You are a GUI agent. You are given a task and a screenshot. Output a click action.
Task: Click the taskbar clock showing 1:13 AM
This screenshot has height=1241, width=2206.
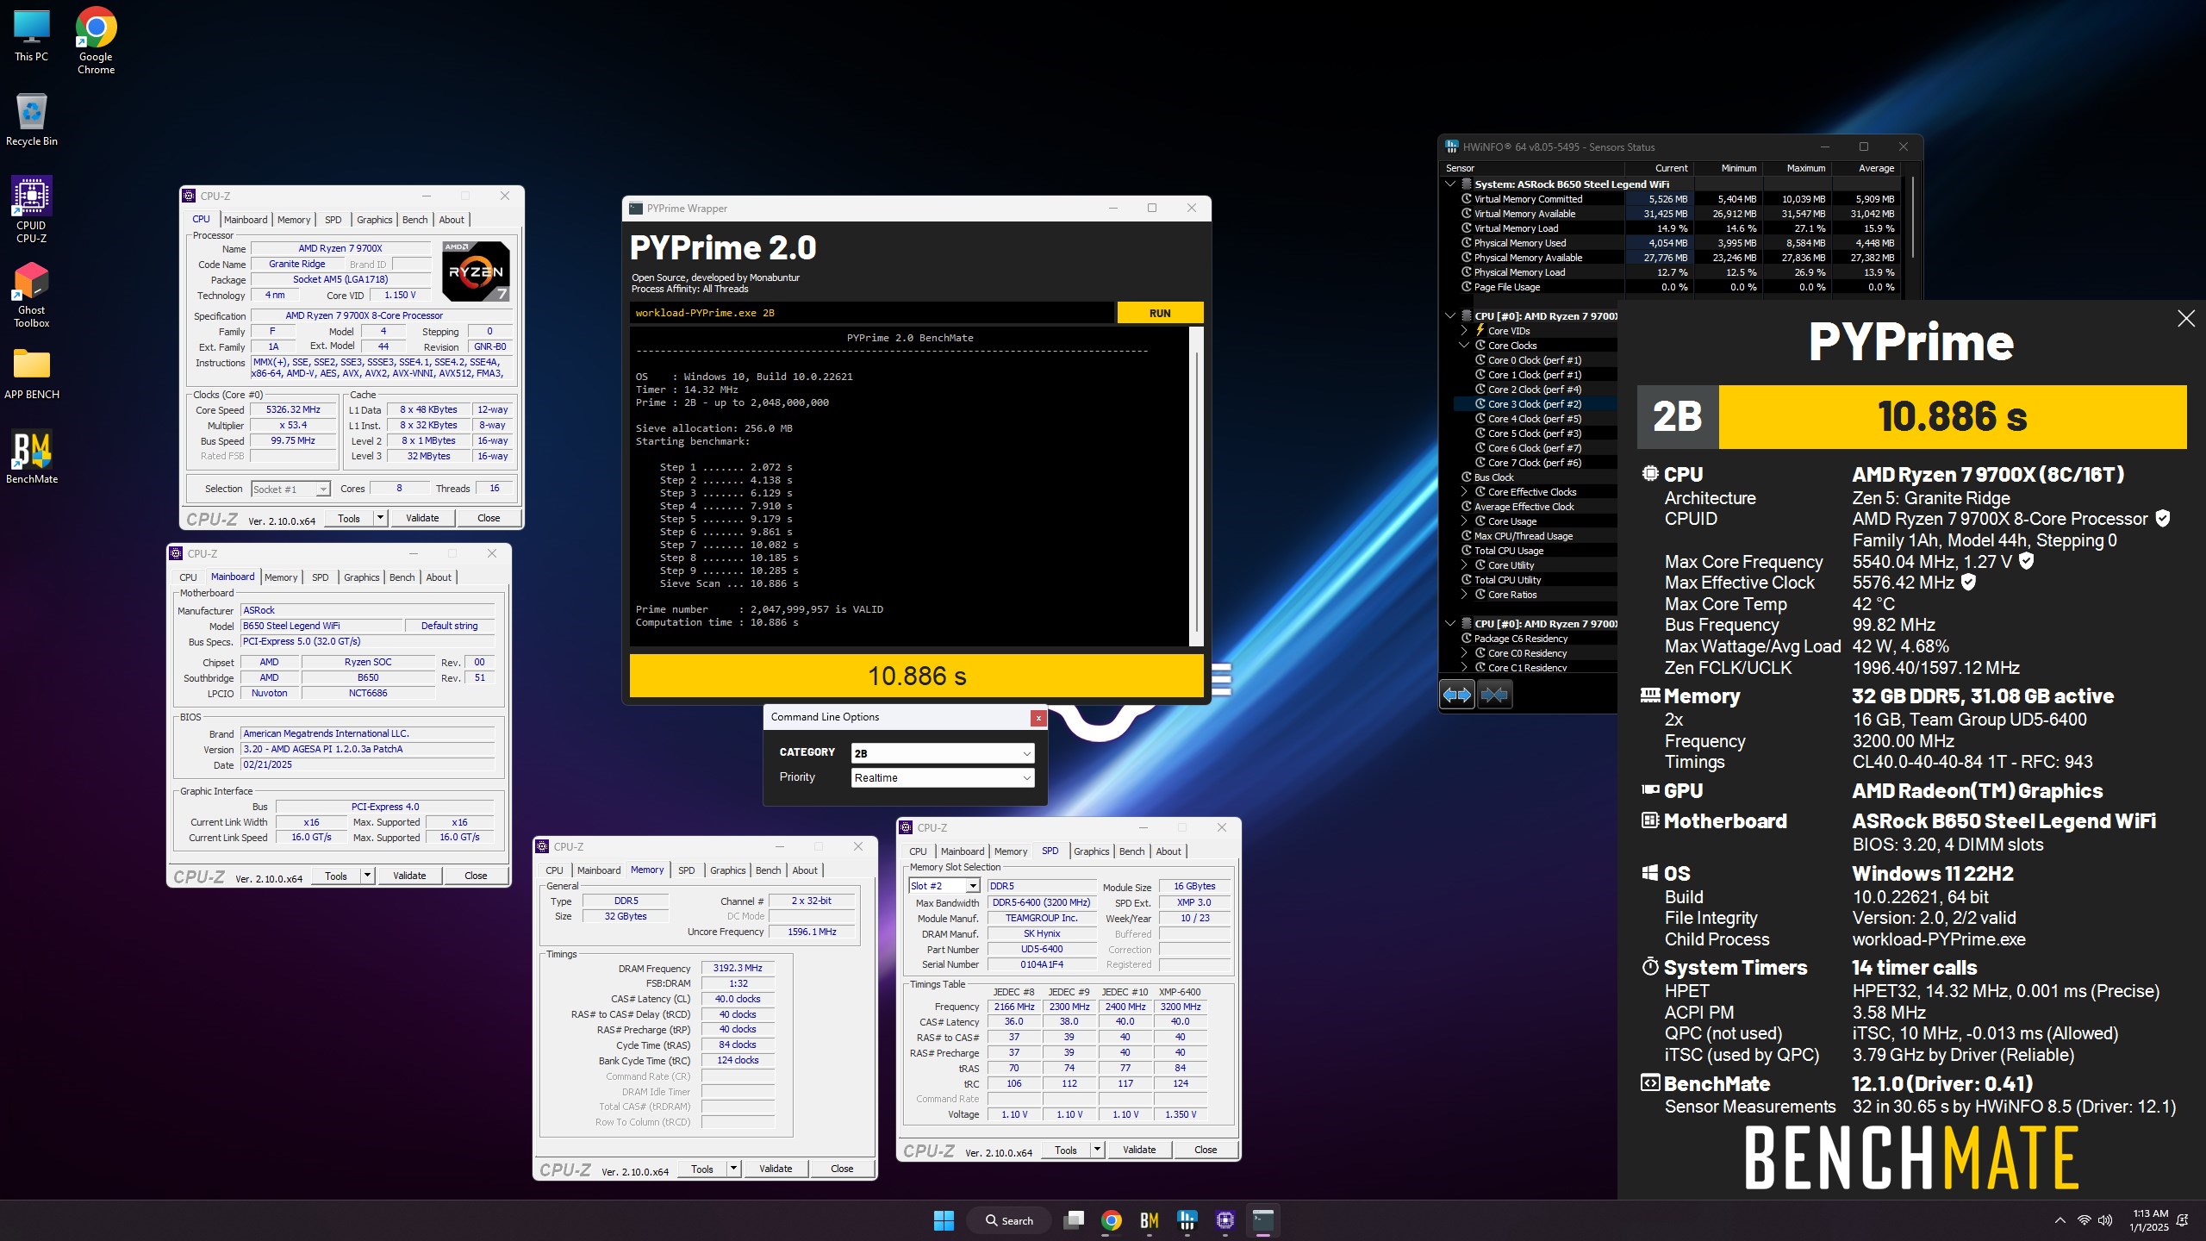tap(2149, 1220)
